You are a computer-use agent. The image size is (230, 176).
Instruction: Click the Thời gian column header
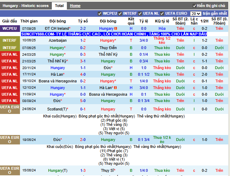tap(29, 21)
